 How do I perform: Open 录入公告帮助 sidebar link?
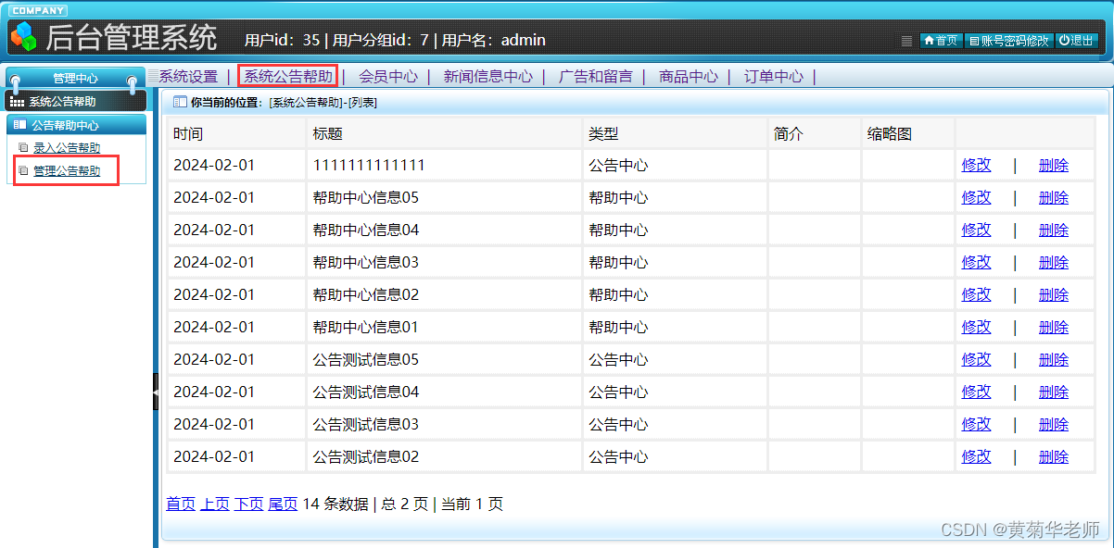pos(67,147)
